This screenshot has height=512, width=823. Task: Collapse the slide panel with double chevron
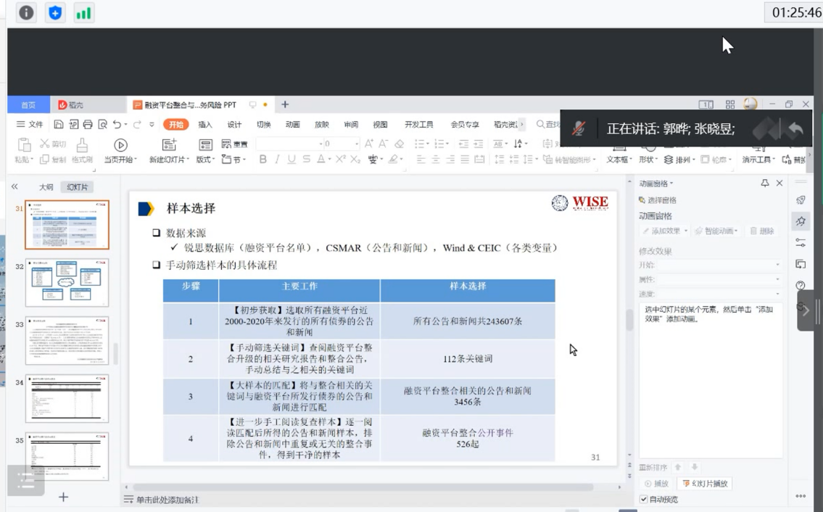click(x=15, y=187)
